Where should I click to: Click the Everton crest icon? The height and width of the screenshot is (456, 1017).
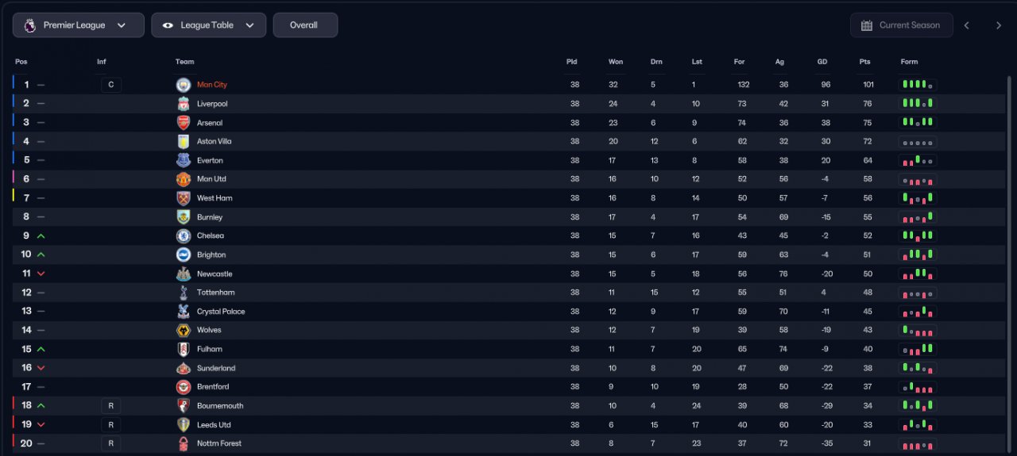coord(184,160)
